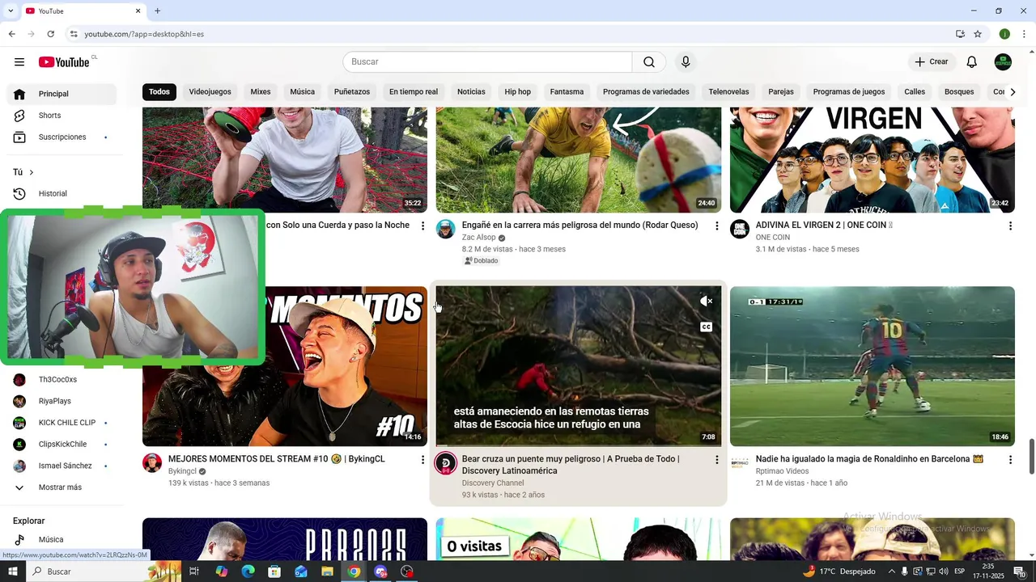
Task: Open Th3Coc0xs subscription
Action: pyautogui.click(x=62, y=380)
